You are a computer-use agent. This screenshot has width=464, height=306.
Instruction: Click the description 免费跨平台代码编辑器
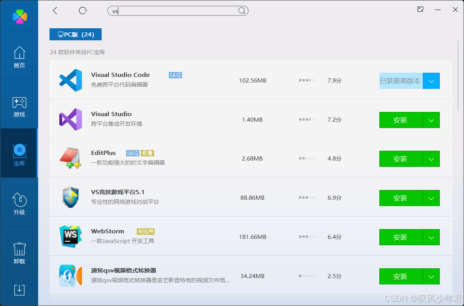pyautogui.click(x=119, y=85)
